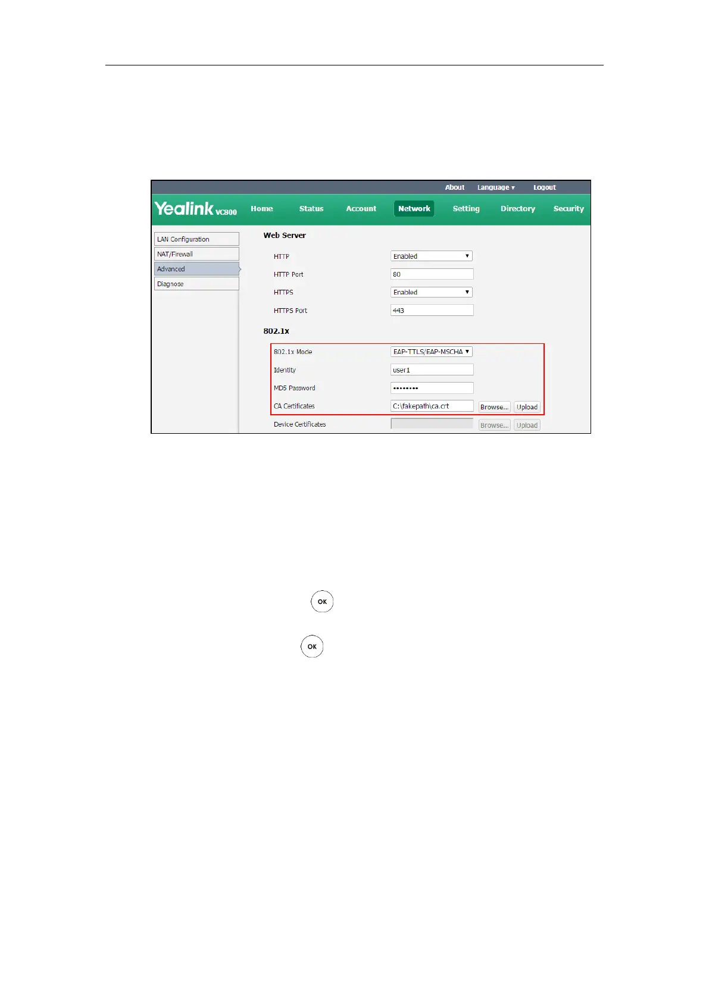Open the Status tab
Image resolution: width=709 pixels, height=1002 pixels.
click(x=311, y=209)
